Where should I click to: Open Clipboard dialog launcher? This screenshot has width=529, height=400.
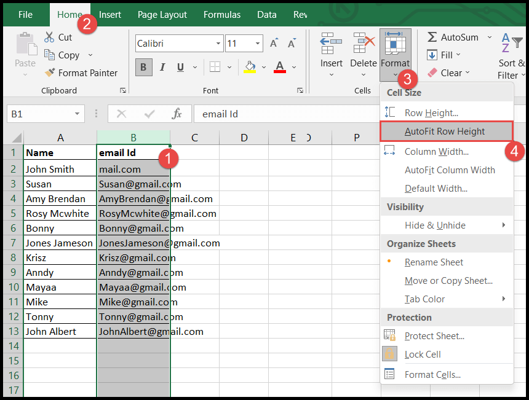point(123,90)
